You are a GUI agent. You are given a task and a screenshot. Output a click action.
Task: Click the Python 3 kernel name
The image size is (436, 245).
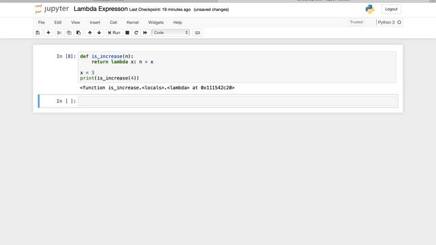[386, 22]
